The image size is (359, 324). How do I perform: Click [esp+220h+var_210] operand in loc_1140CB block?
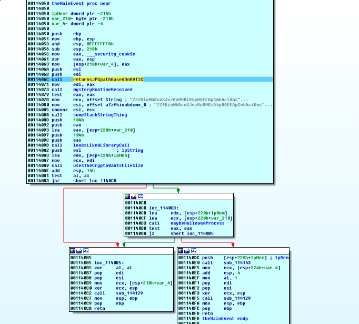click(208, 218)
